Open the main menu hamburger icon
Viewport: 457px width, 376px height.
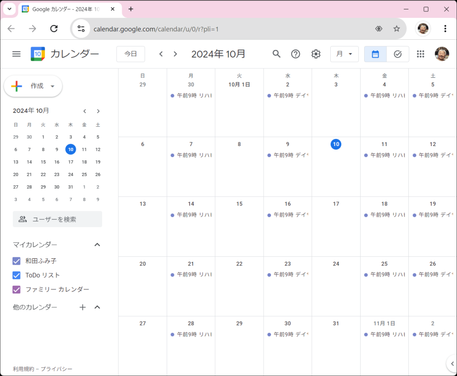(x=17, y=54)
